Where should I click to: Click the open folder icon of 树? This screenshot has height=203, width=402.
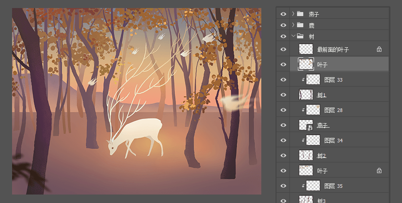[300, 36]
